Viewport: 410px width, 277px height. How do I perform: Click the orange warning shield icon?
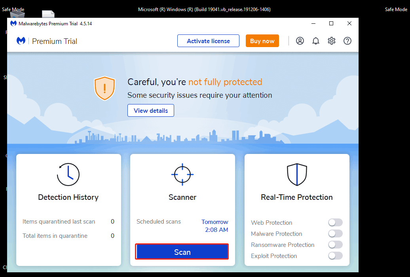(104, 88)
